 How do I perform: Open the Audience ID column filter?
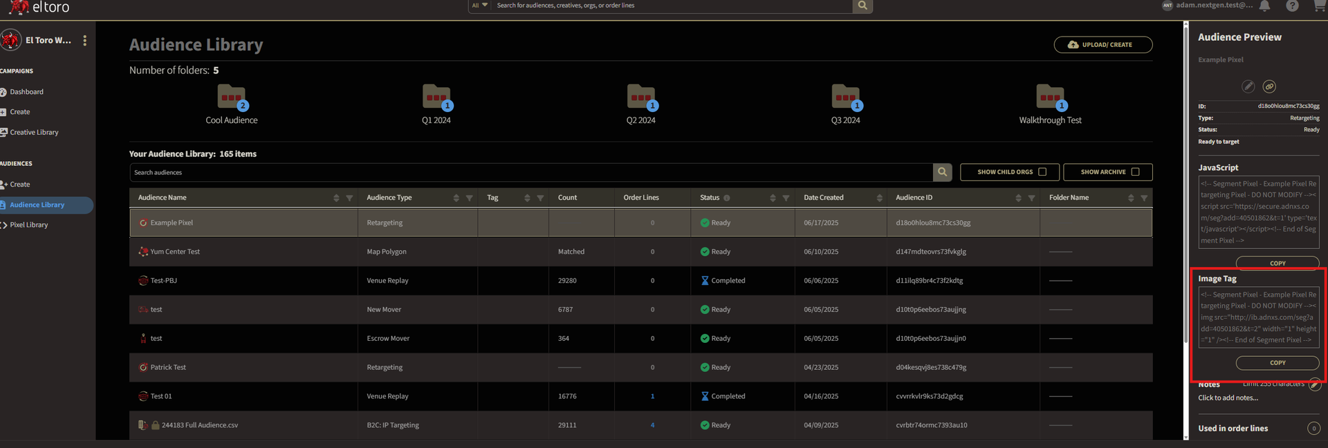pos(1031,198)
